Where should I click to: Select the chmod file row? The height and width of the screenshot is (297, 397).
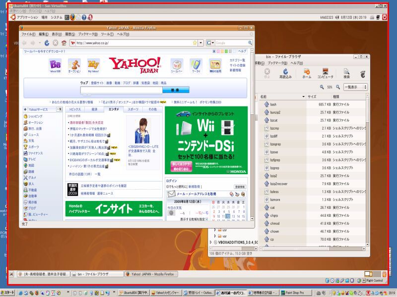tap(313, 223)
